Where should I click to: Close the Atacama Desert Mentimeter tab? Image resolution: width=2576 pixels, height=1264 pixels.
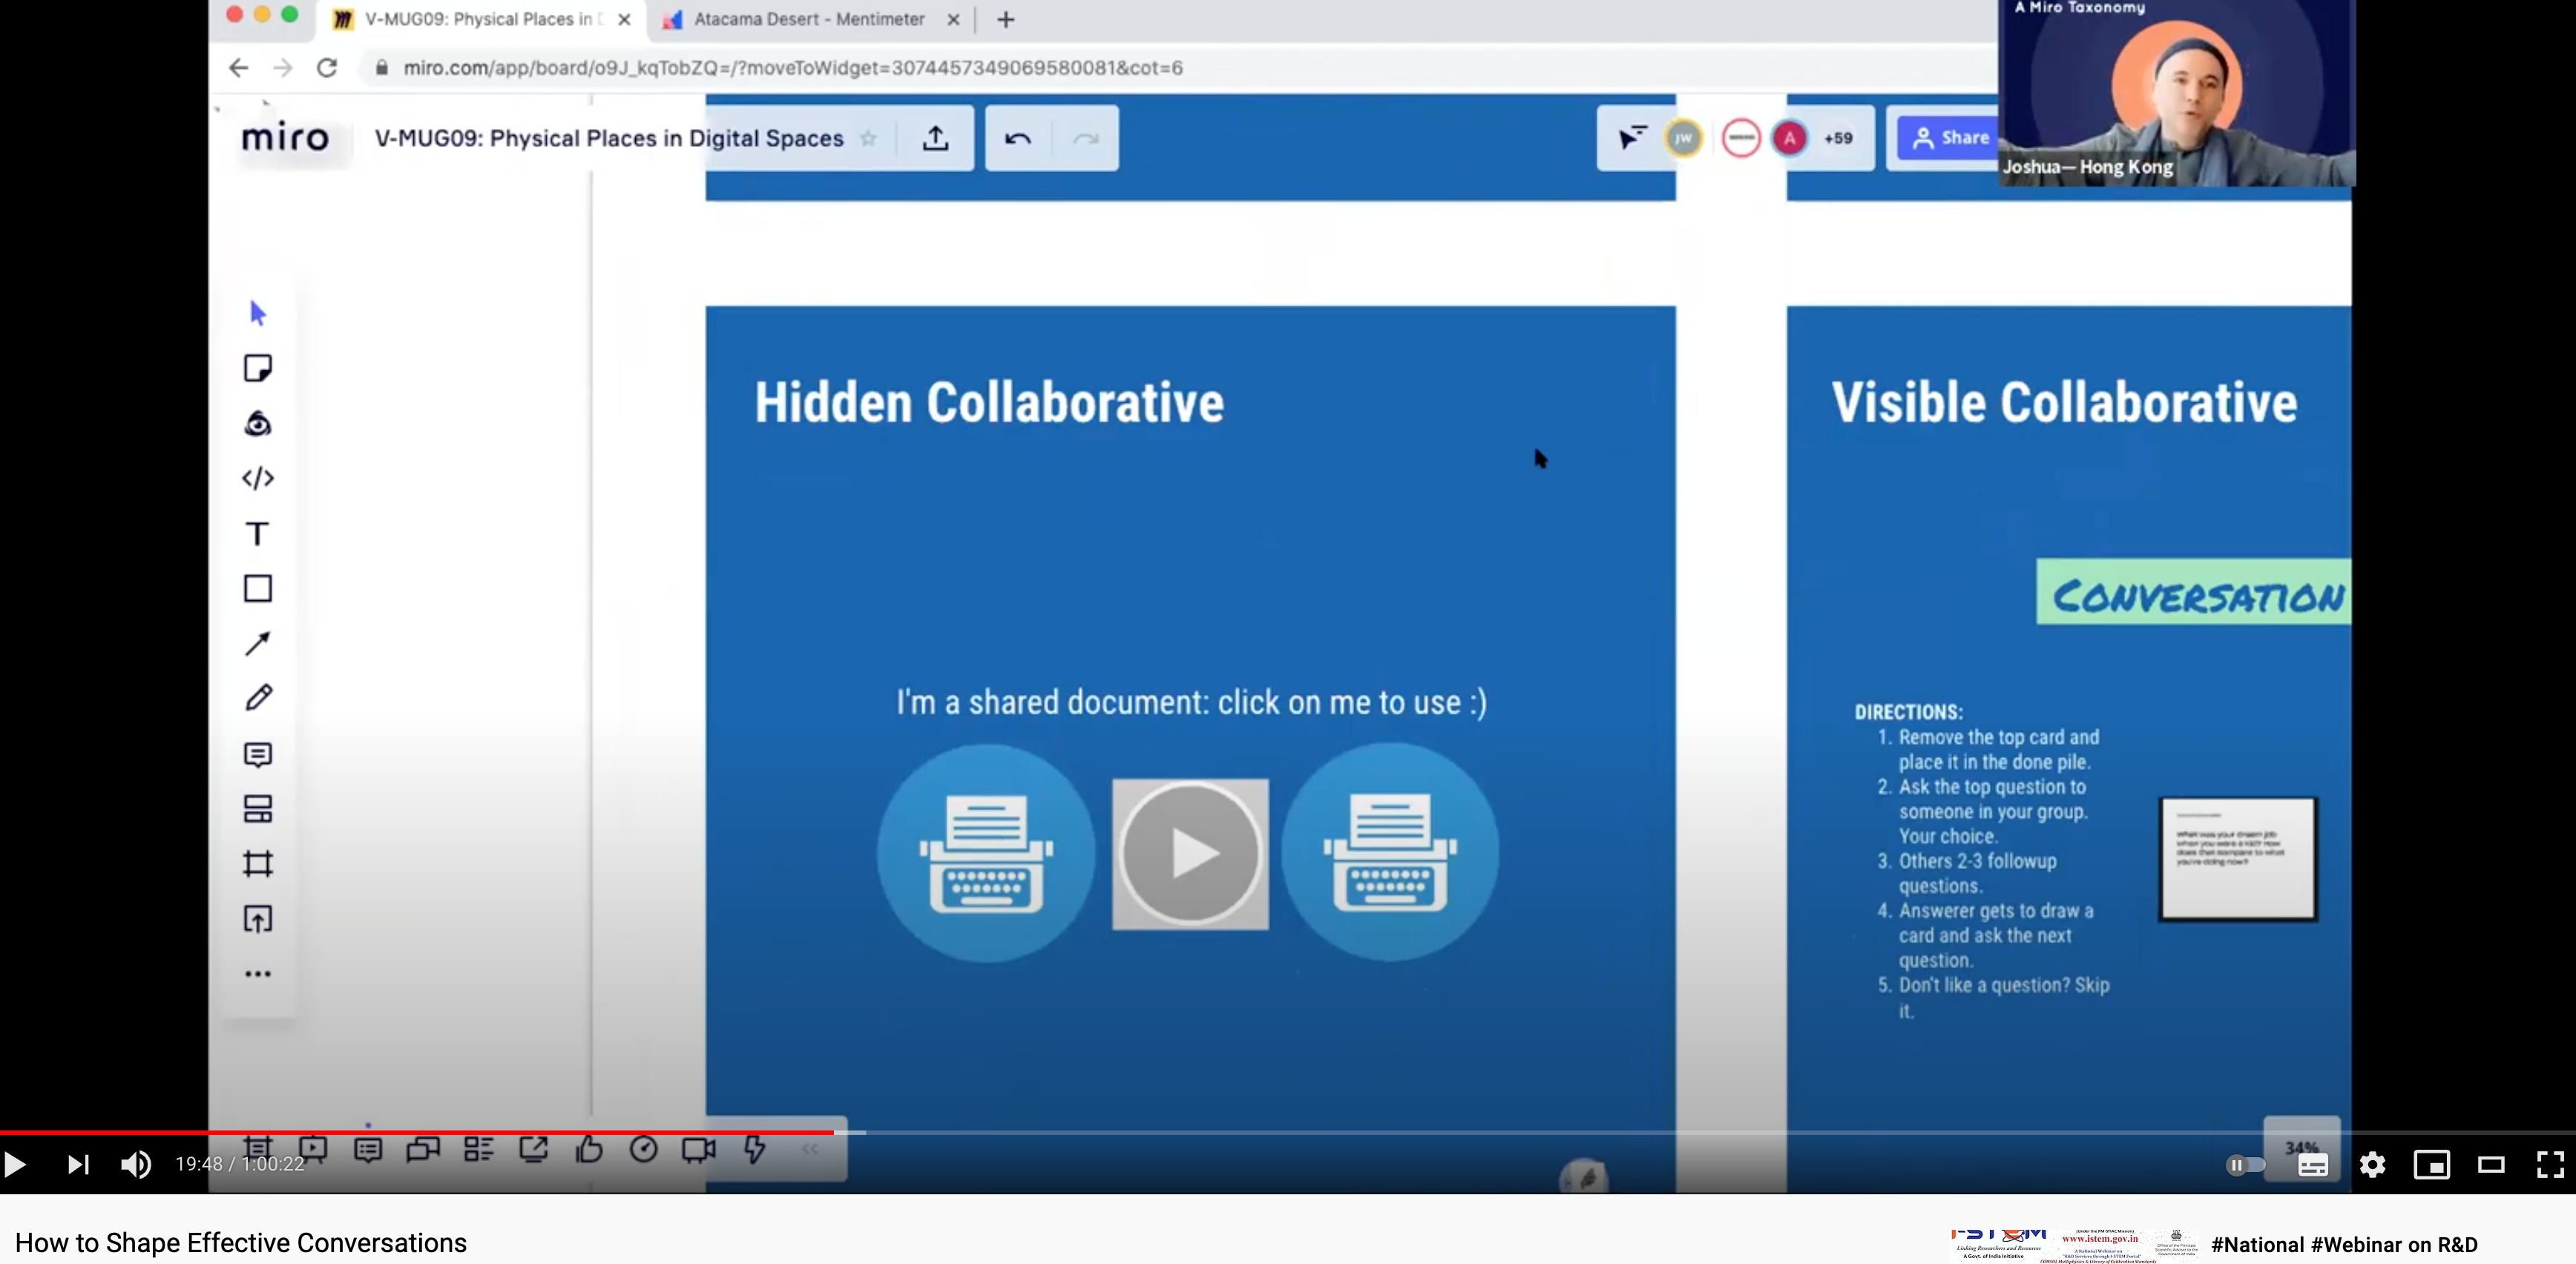tap(953, 19)
